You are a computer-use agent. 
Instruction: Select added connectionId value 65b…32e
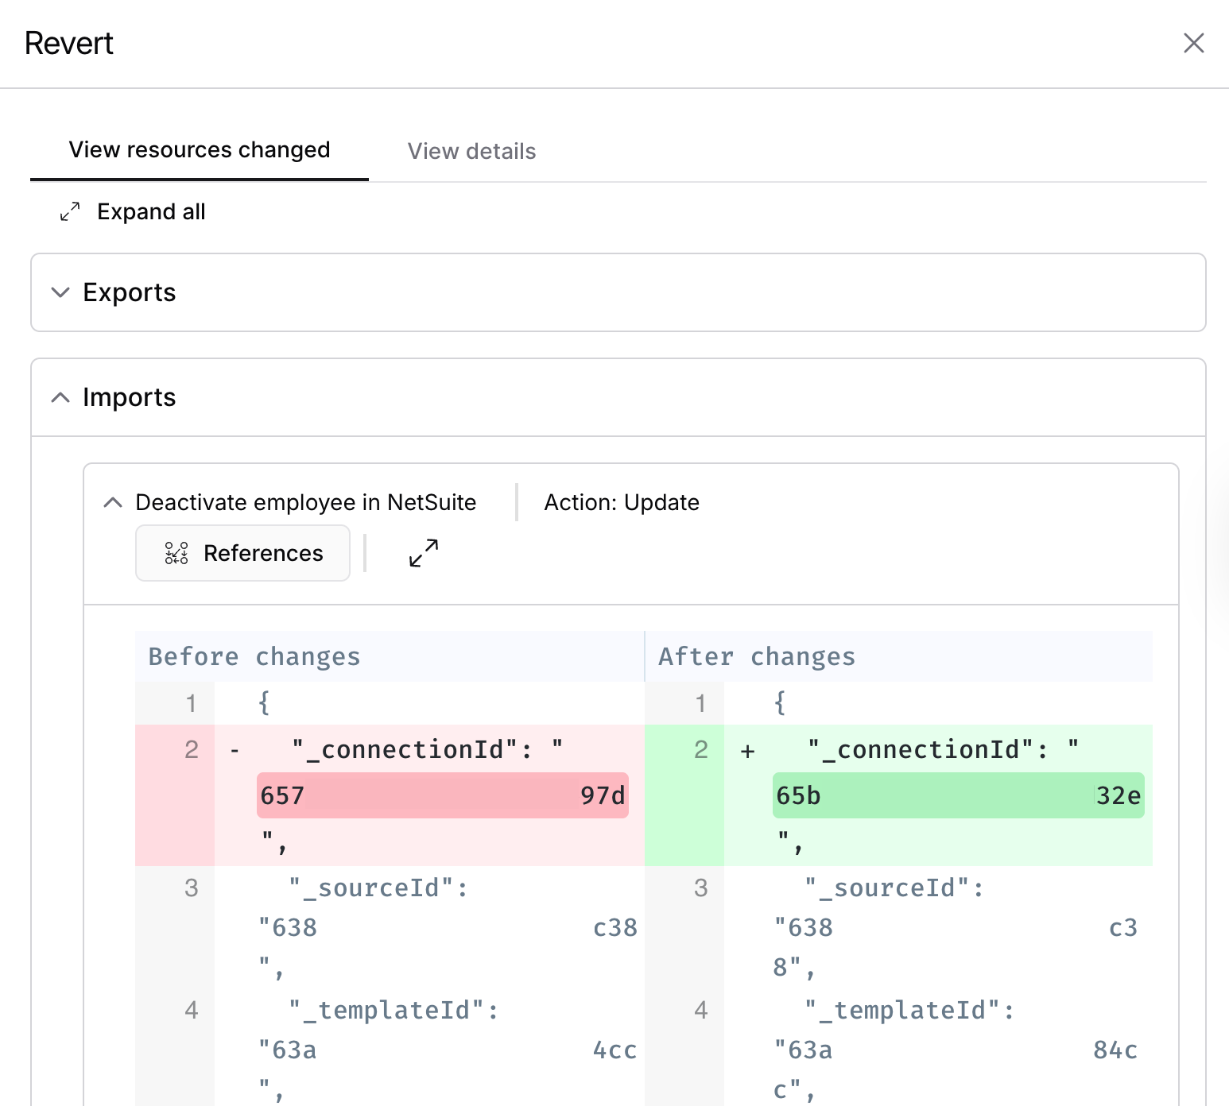click(x=959, y=795)
